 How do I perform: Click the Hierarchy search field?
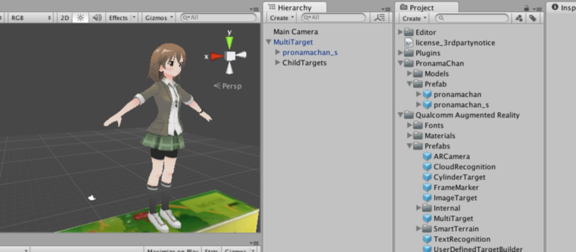(x=334, y=18)
